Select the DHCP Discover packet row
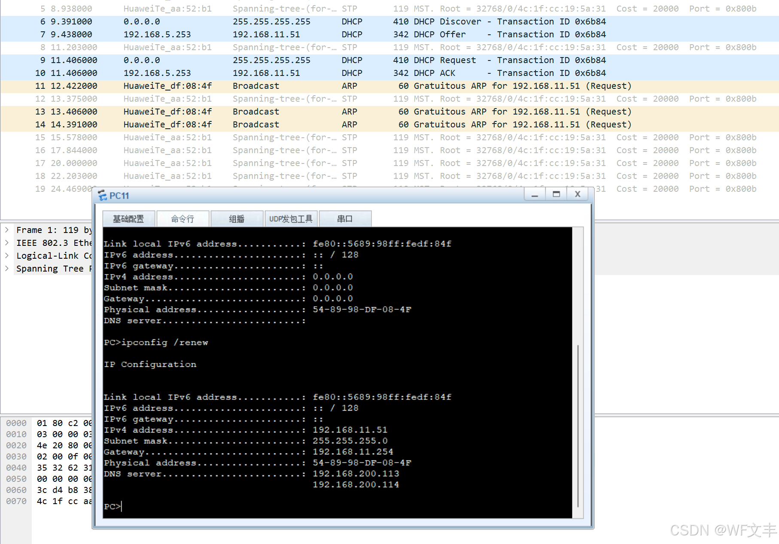 (389, 21)
